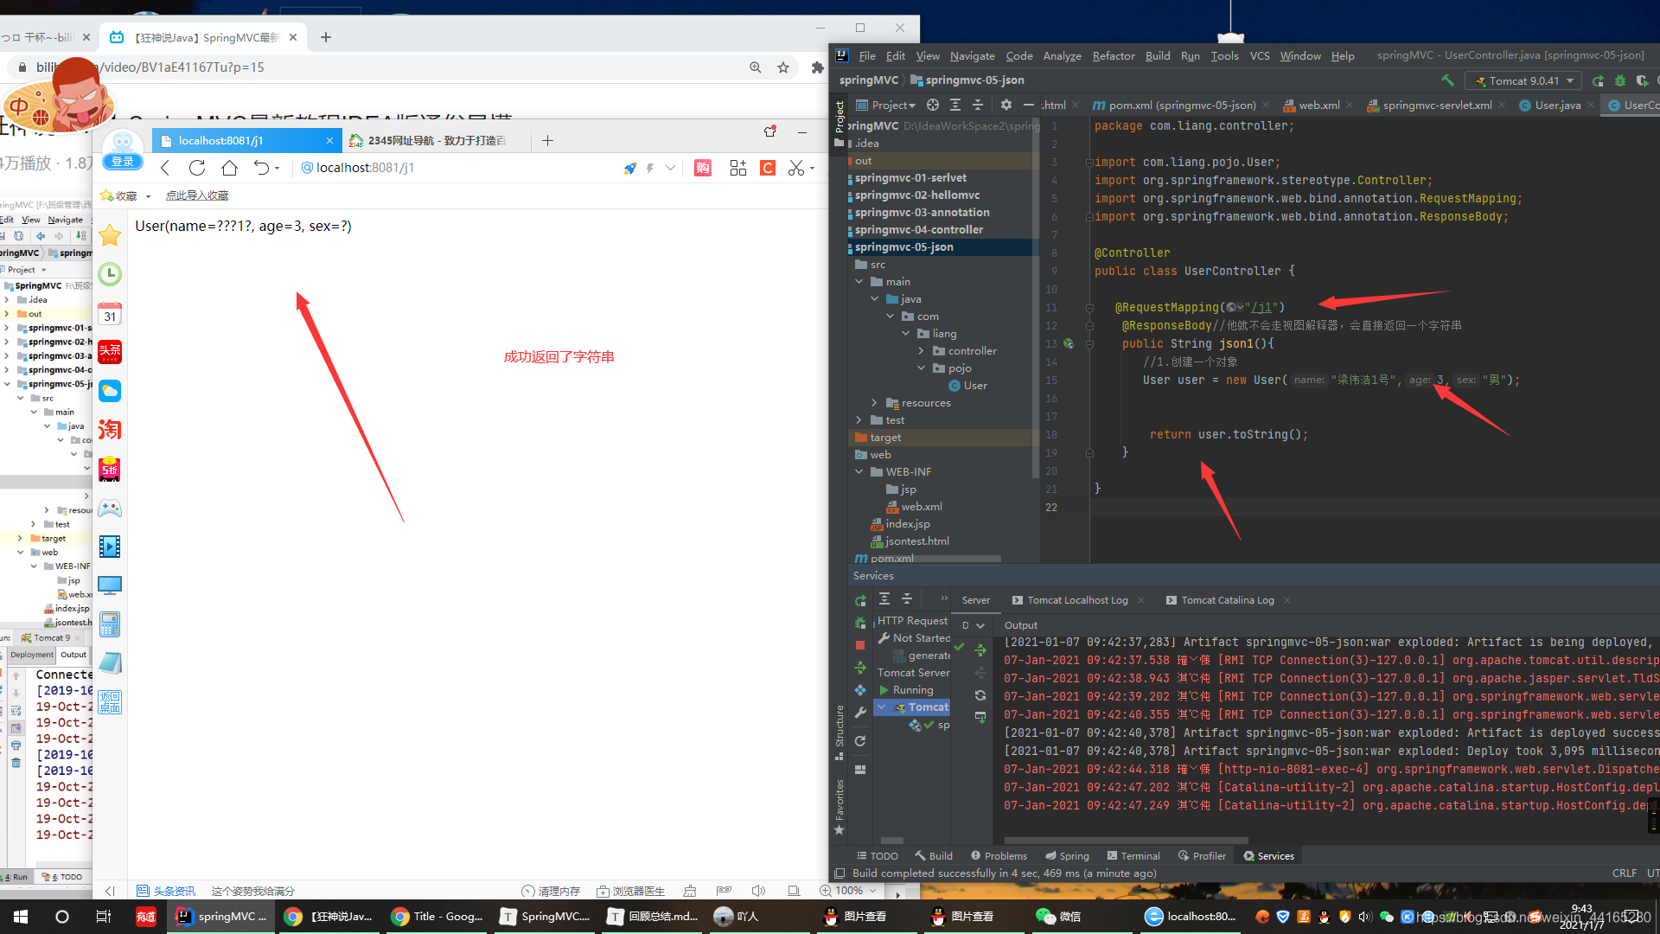Open the red 购 shopping icon
The height and width of the screenshot is (934, 1660).
703,168
